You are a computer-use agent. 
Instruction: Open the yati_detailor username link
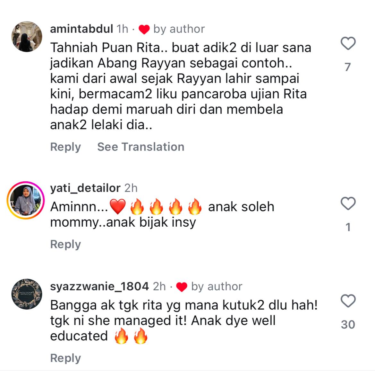tap(85, 188)
